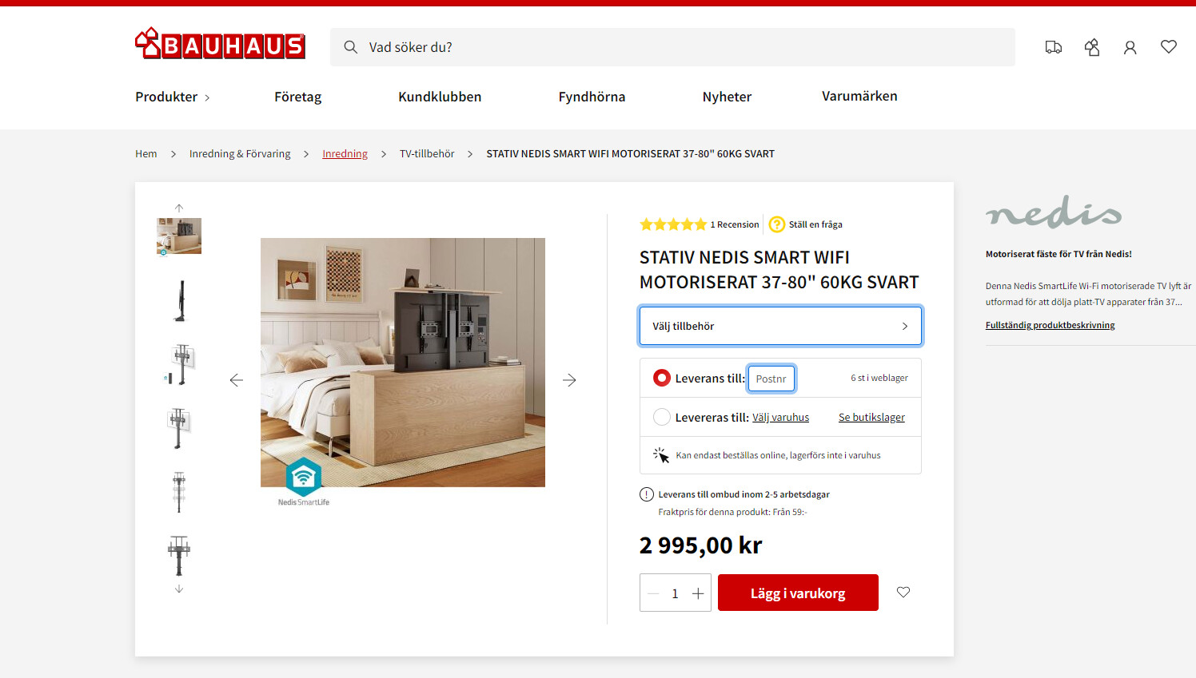Open the Fyndhörna menu item
Viewport: 1196px width, 678px height.
(x=592, y=97)
